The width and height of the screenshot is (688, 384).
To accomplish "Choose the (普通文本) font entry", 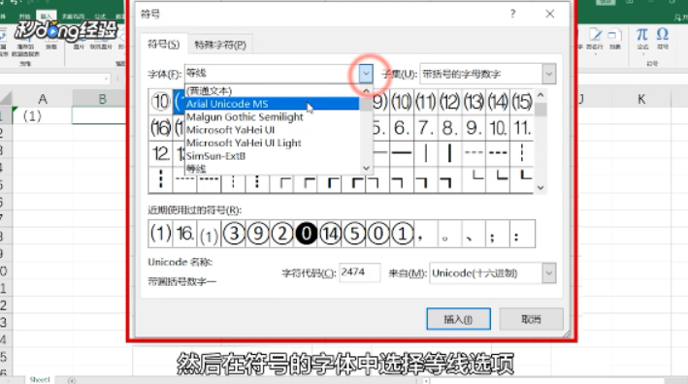I will coord(272,91).
